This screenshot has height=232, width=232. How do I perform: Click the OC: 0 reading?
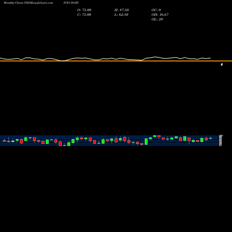(156, 10)
